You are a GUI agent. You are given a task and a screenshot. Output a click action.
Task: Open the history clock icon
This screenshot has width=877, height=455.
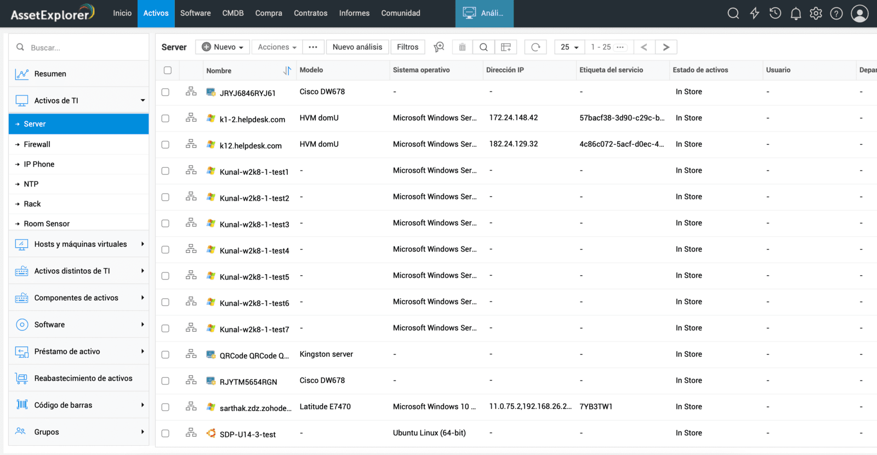[775, 14]
